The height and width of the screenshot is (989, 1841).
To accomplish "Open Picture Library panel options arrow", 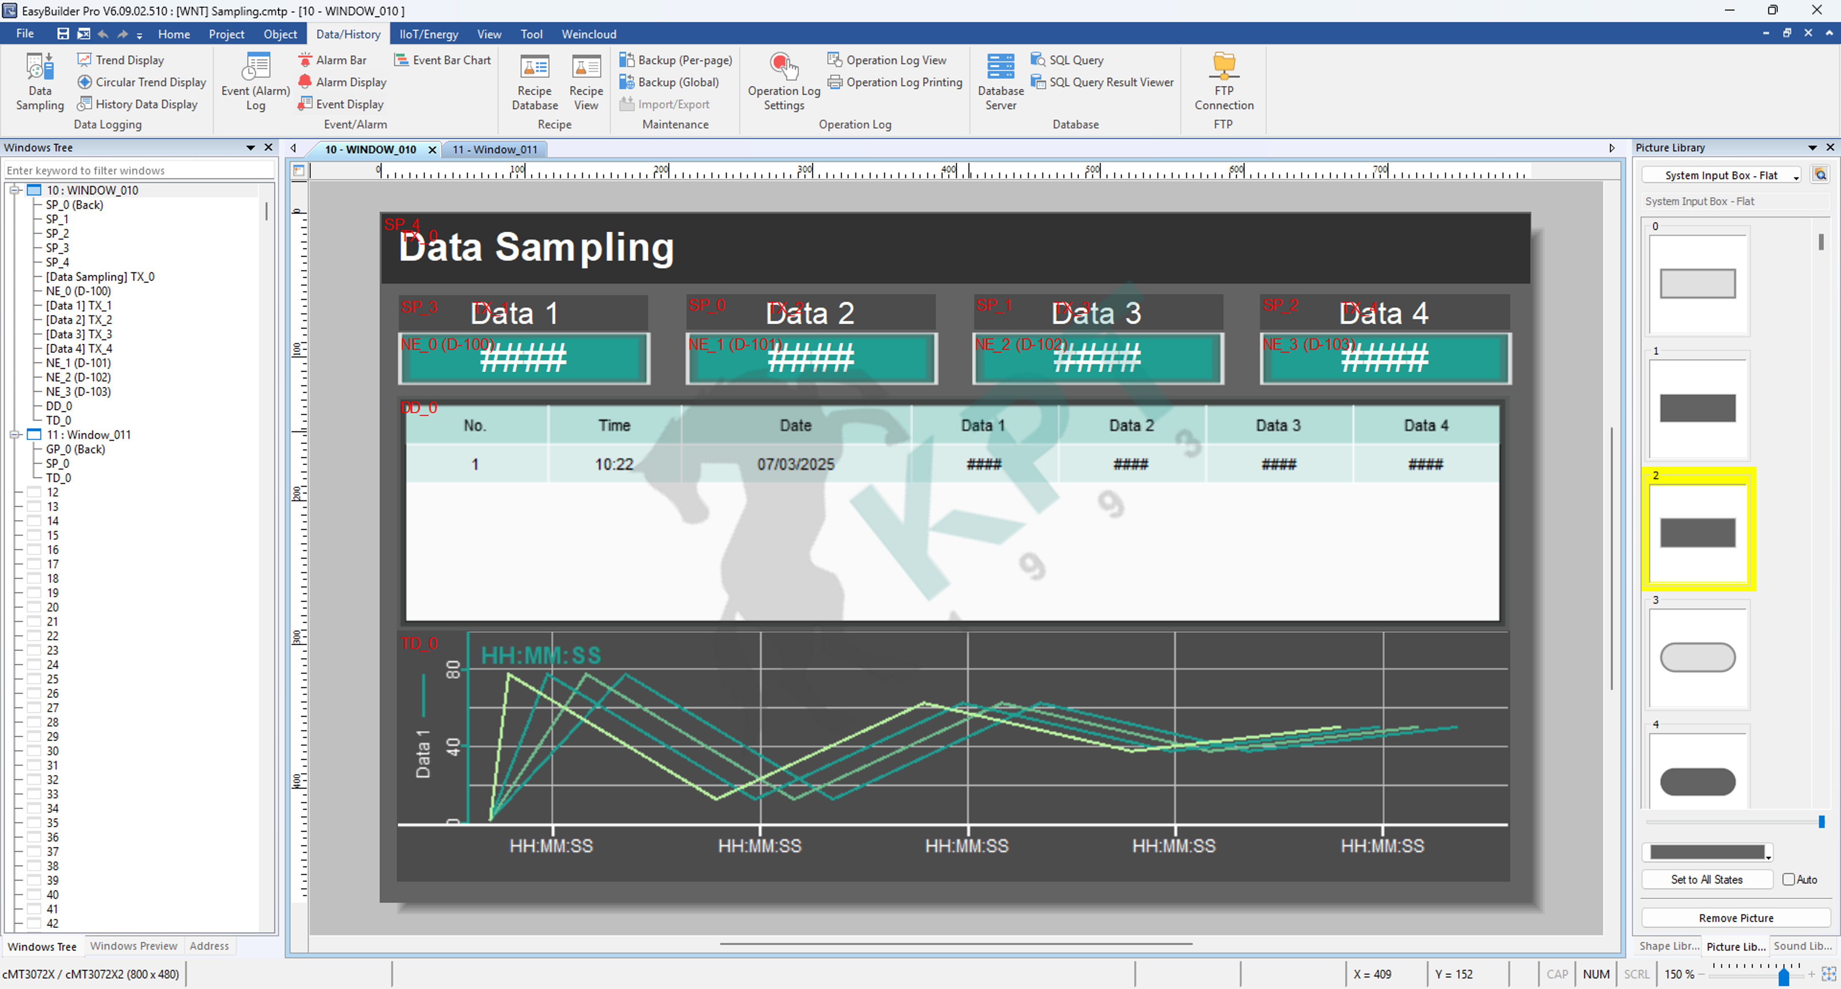I will (1813, 148).
